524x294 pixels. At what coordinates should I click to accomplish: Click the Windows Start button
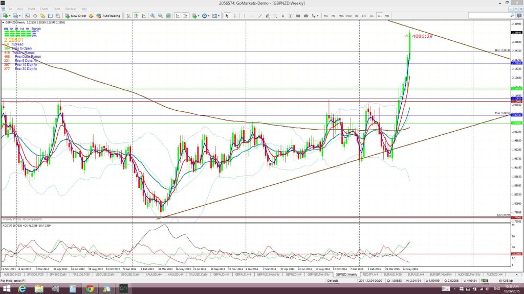click(x=6, y=289)
